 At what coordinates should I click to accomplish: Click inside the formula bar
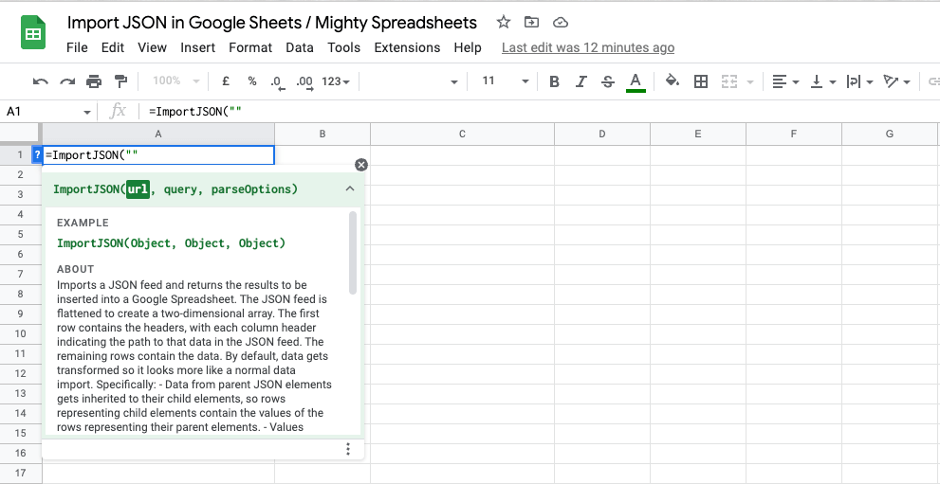pyautogui.click(x=540, y=111)
